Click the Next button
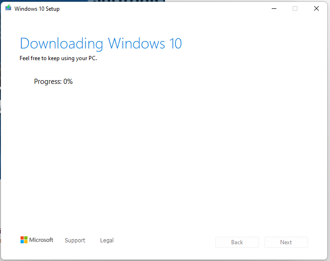The width and height of the screenshot is (330, 261). [x=286, y=242]
